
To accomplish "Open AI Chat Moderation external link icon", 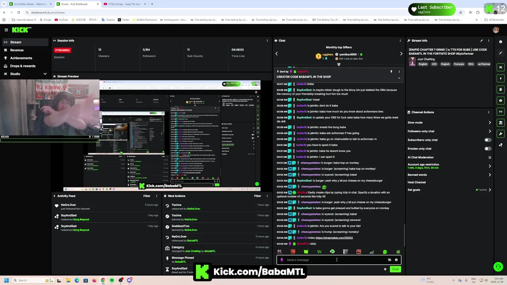I will click(490, 157).
